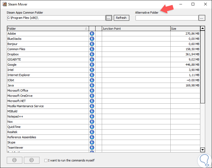
Task: Close the Steam Mover window
Action: coord(205,4)
